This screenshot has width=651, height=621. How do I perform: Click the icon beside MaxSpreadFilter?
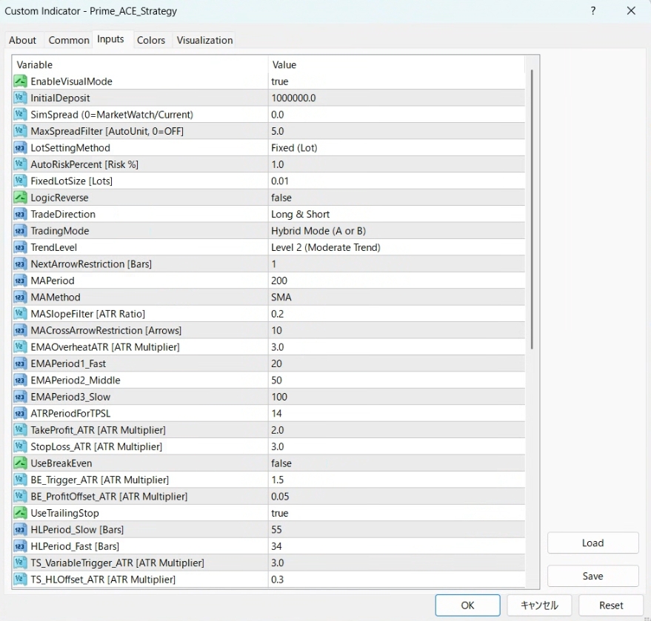20,131
